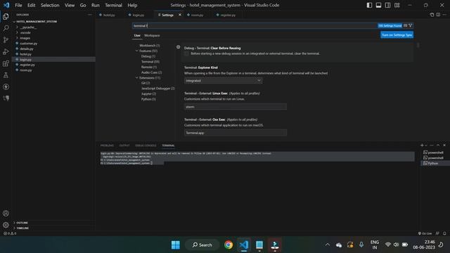Click taskbar Search box
Image resolution: width=450 pixels, height=253 pixels.
(x=202, y=245)
